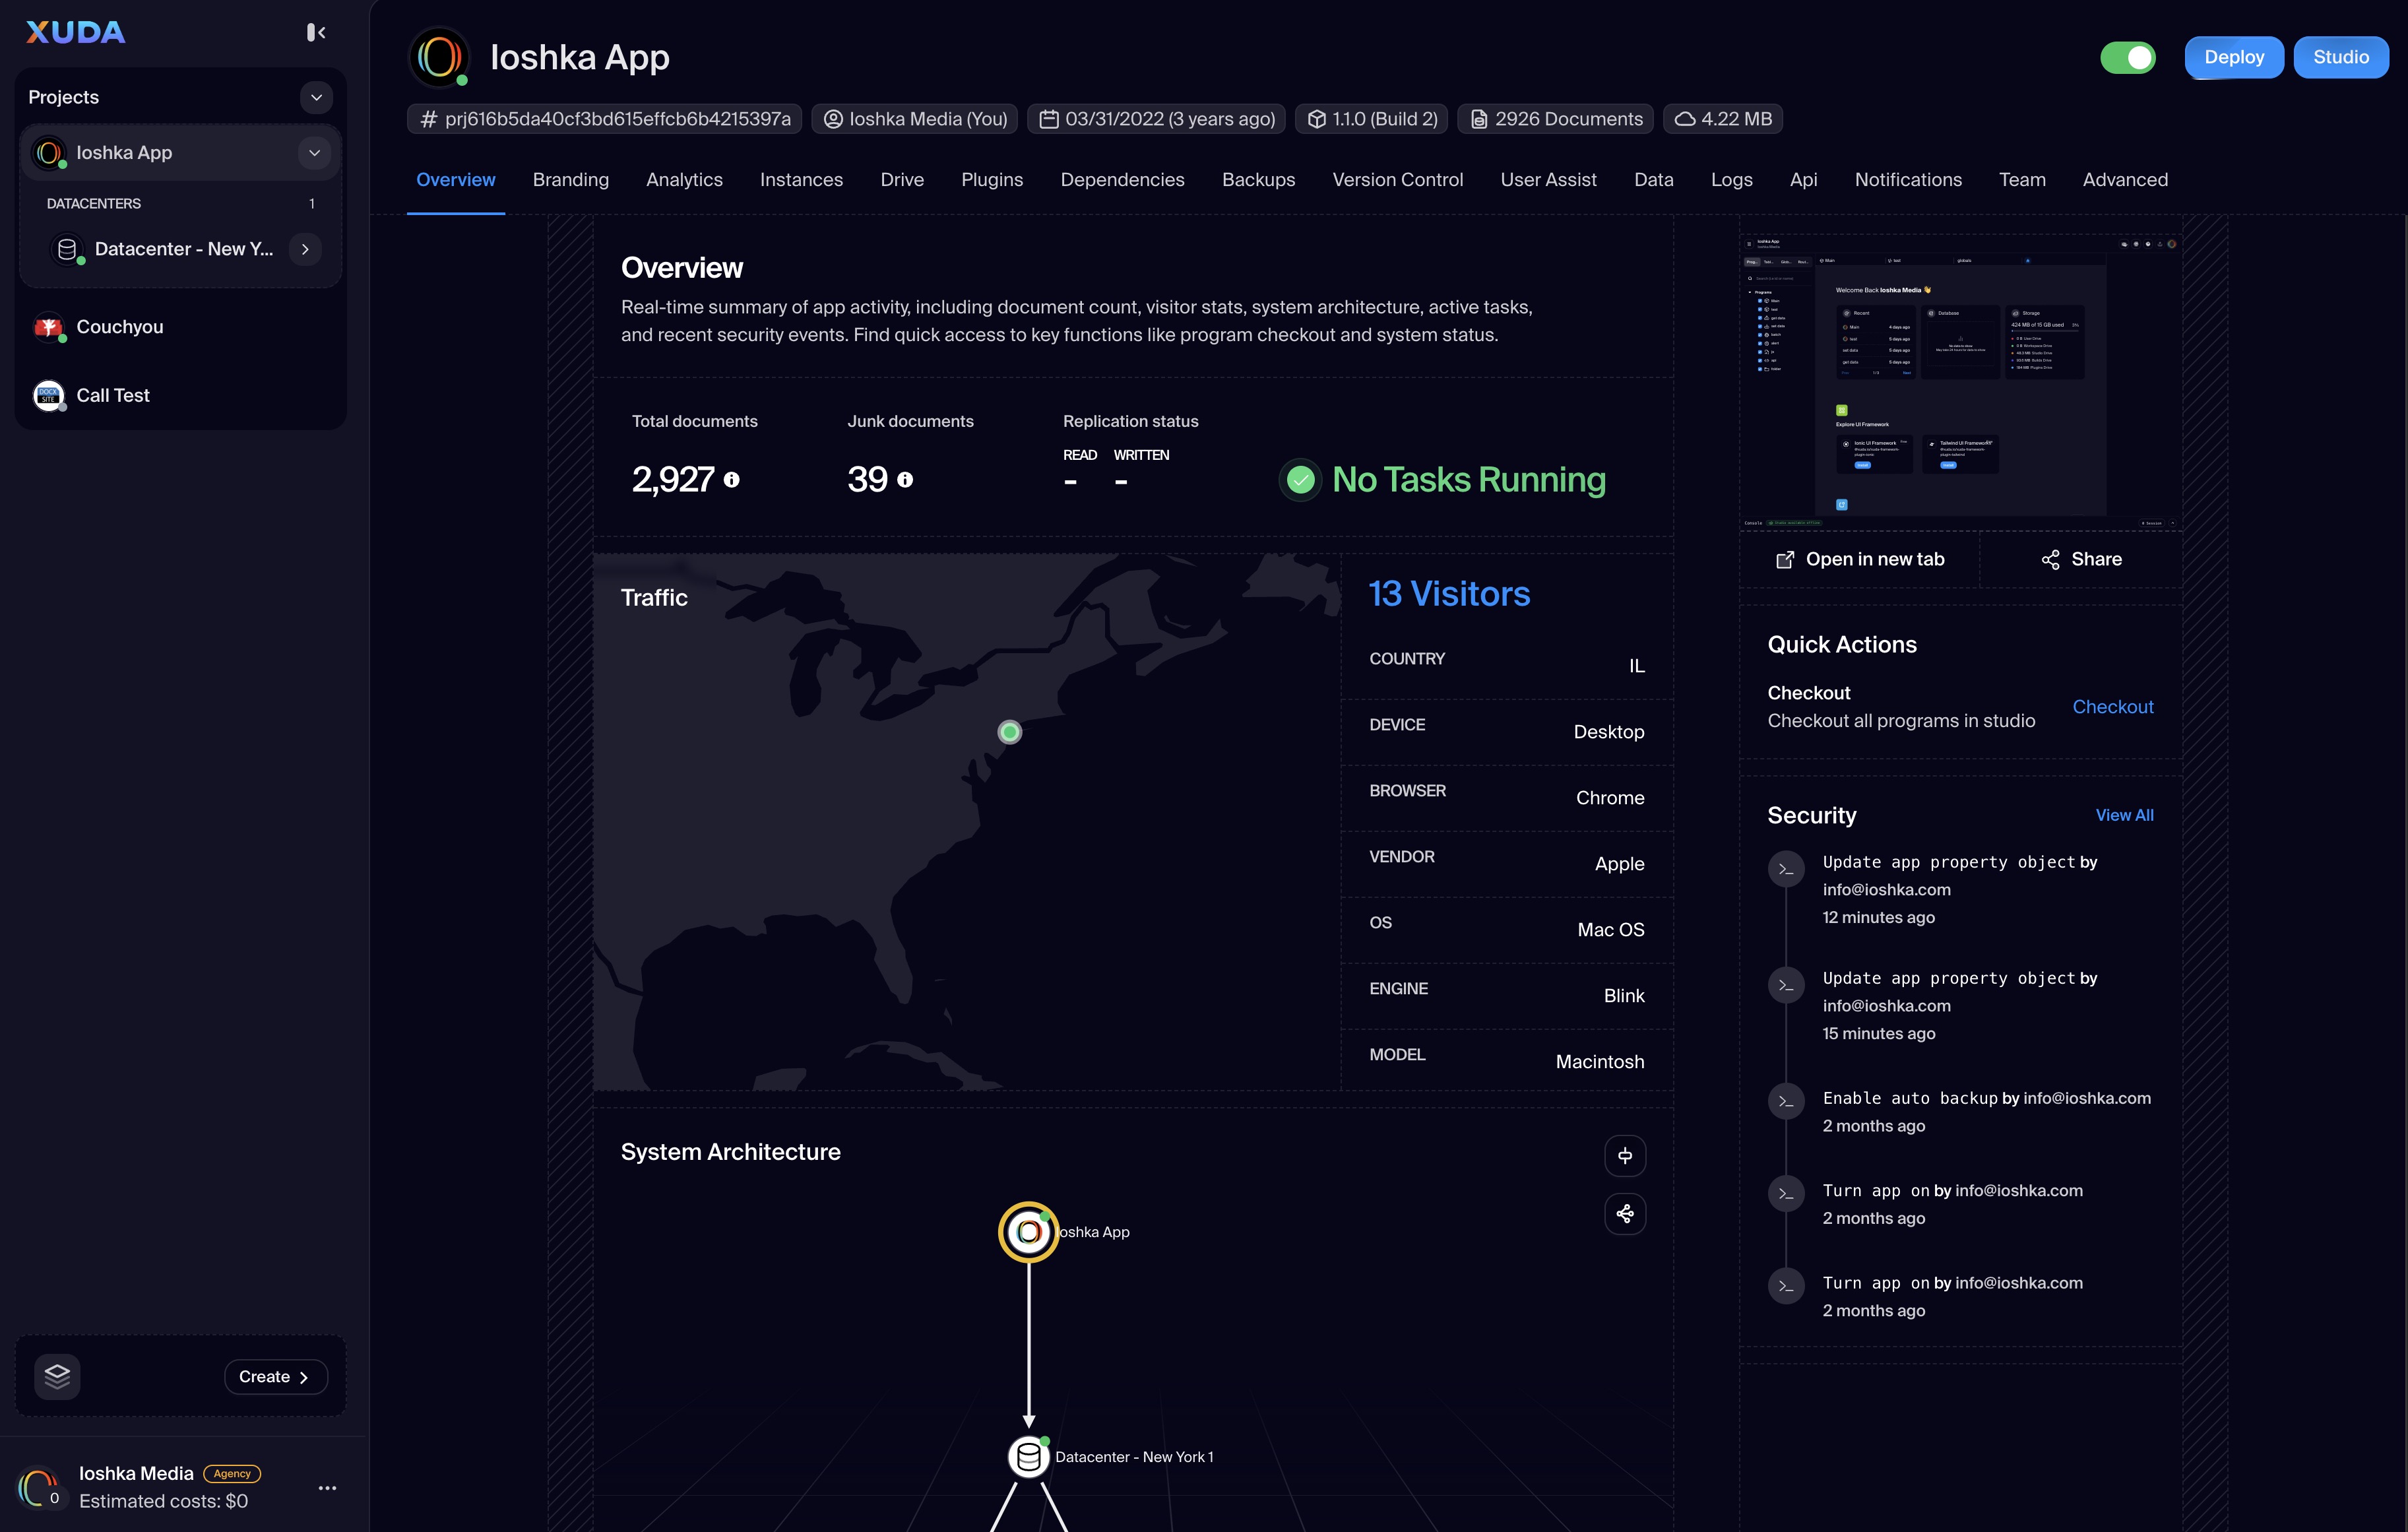Click the info icon beside Total documents

[732, 480]
